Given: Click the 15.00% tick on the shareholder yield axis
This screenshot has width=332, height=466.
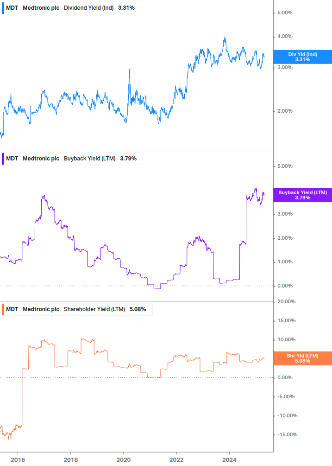Looking at the screenshot, I should click(286, 321).
